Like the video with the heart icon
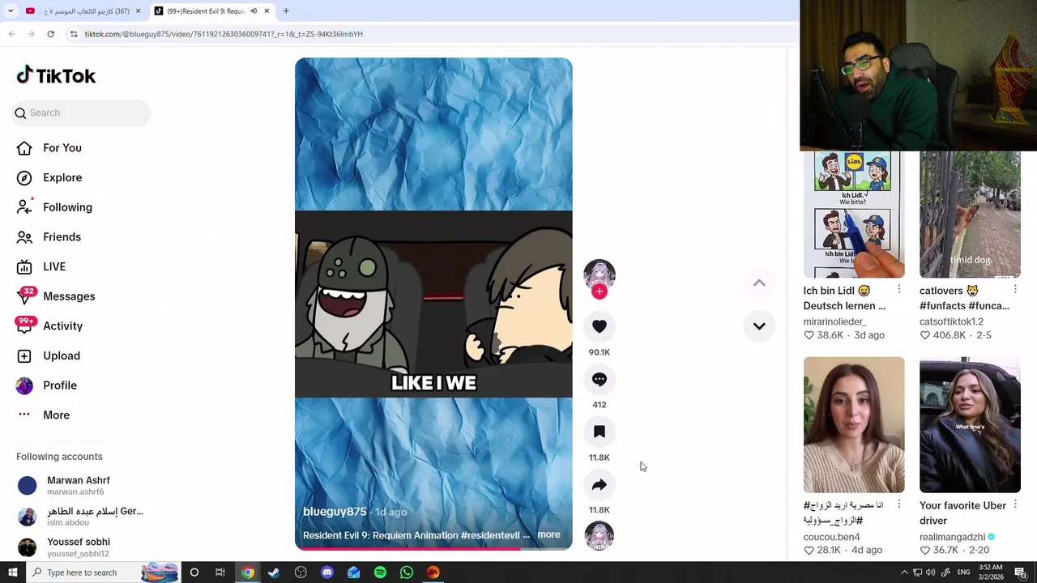1037x583 pixels. pos(600,326)
